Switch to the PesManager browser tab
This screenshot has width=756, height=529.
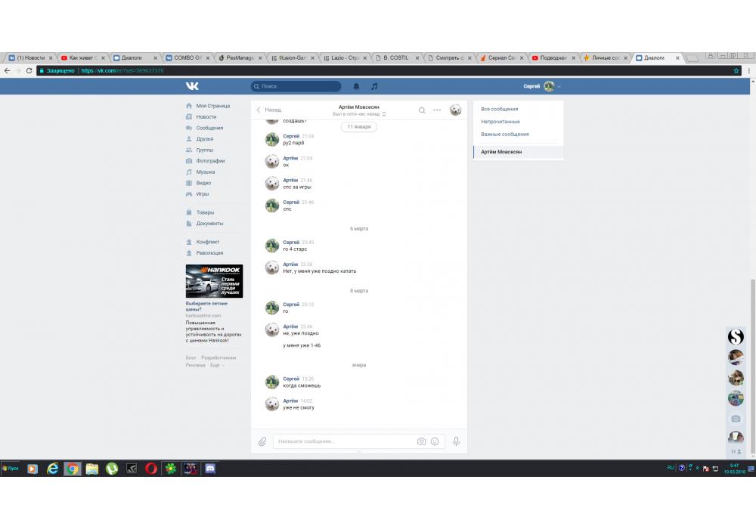(239, 57)
